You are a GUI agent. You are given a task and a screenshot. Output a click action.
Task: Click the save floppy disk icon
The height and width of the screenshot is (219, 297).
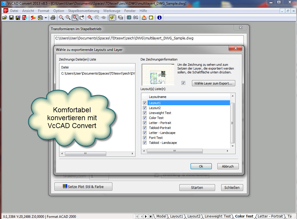point(11,18)
